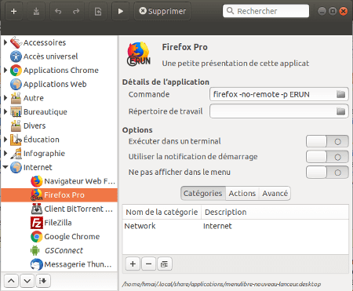
Task: Click the revert document icon in toolbar
Action: [x=98, y=11]
